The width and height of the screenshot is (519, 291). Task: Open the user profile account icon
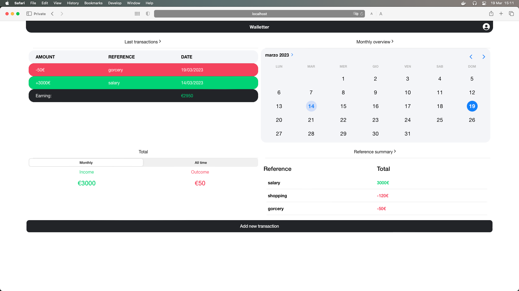click(486, 27)
